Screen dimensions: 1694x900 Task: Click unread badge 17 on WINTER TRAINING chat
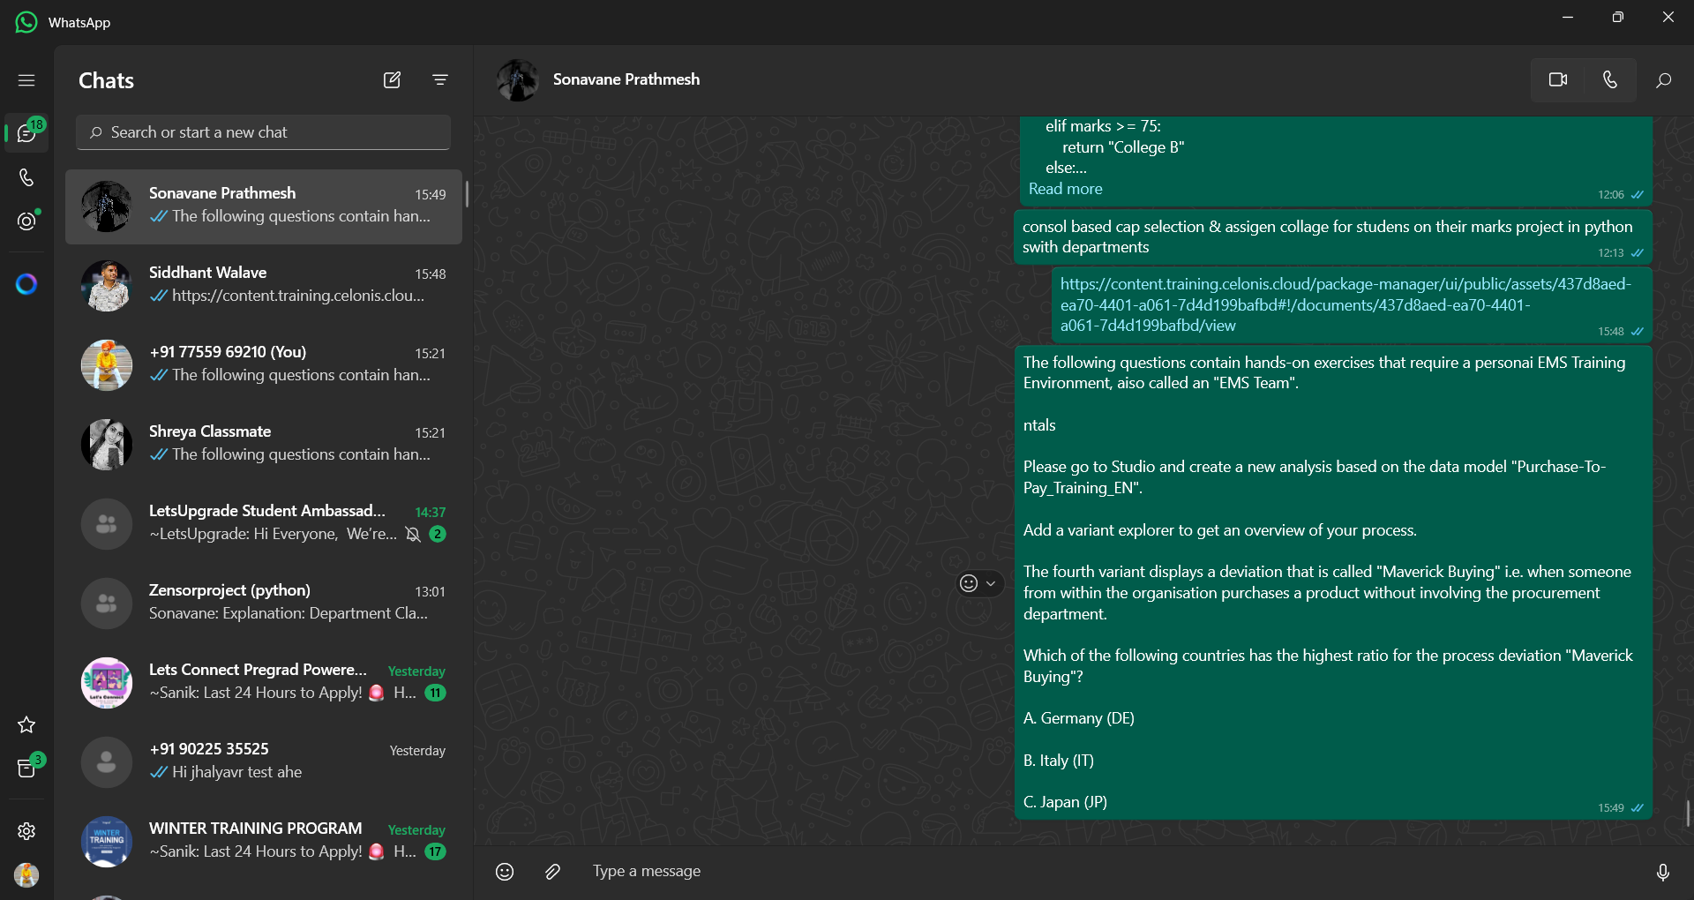coord(435,851)
